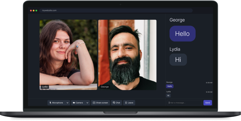Start Share screen
This screenshot has width=241, height=121.
(x=100, y=103)
